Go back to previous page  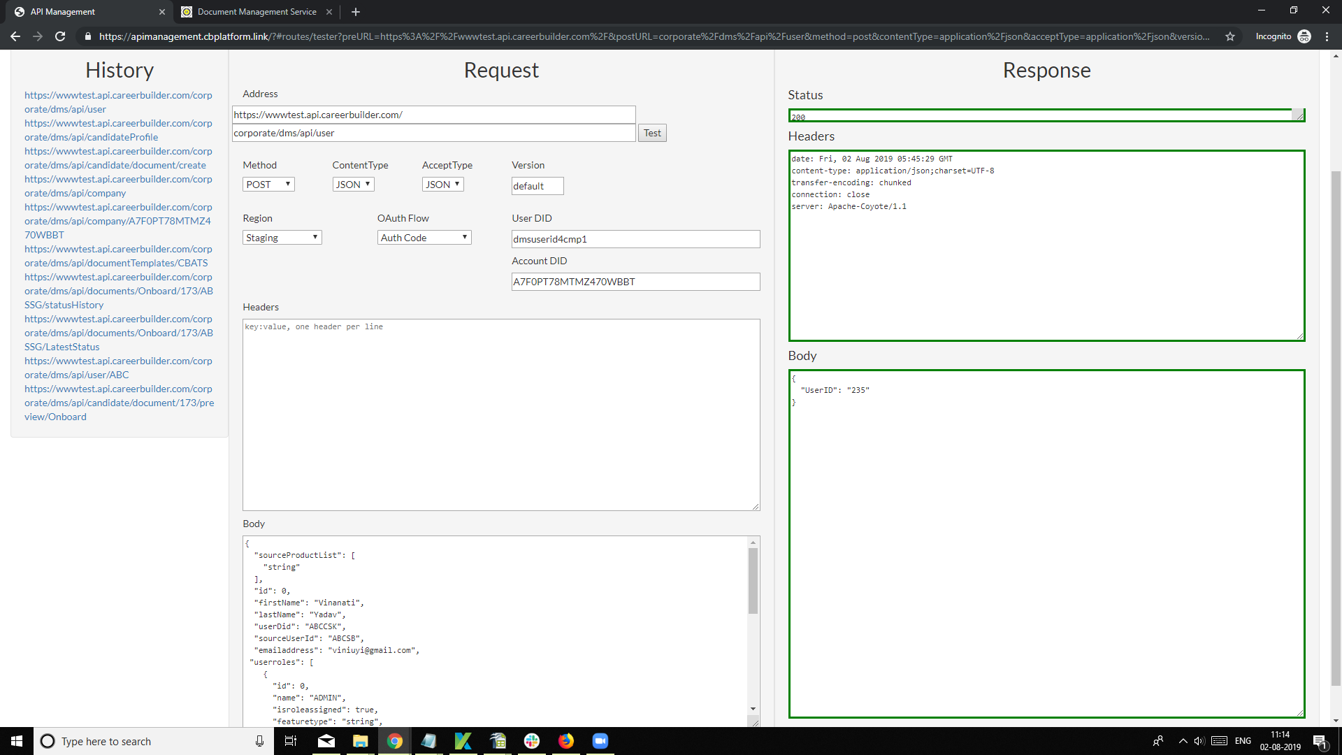pos(15,36)
